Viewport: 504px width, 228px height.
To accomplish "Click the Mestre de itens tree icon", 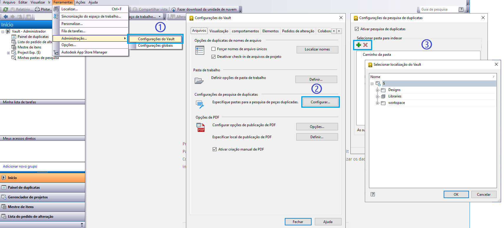I will [14, 47].
